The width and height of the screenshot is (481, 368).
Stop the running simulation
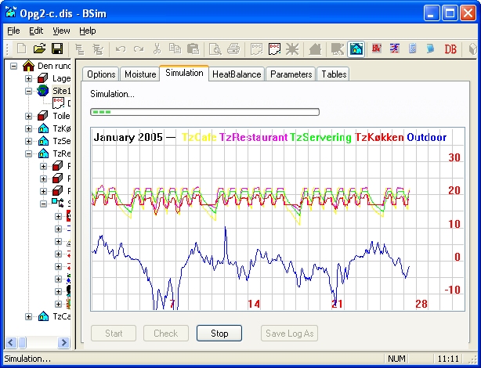point(219,334)
